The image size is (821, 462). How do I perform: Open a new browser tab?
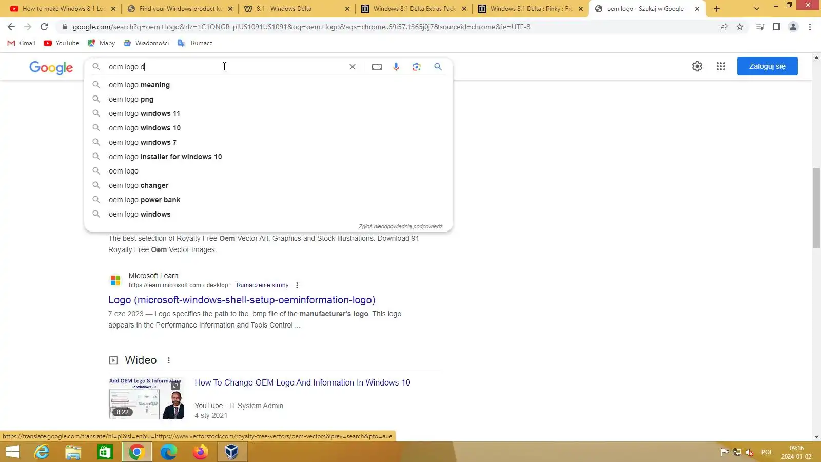coord(717,9)
